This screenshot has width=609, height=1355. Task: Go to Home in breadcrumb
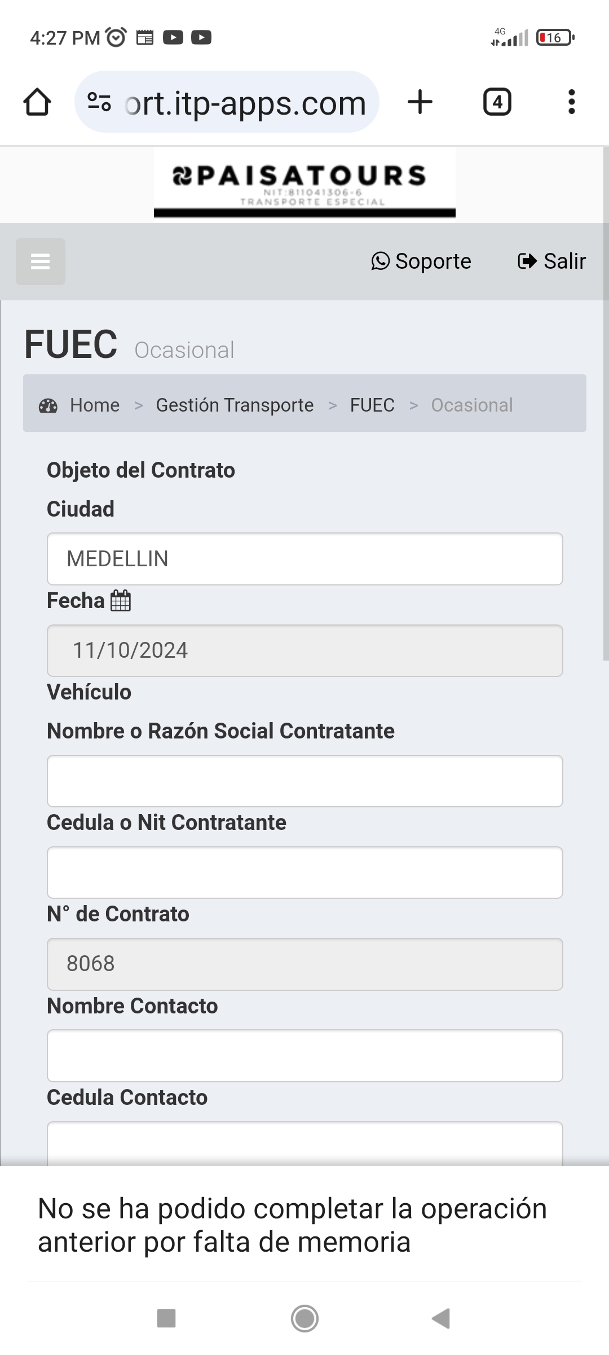(x=95, y=405)
